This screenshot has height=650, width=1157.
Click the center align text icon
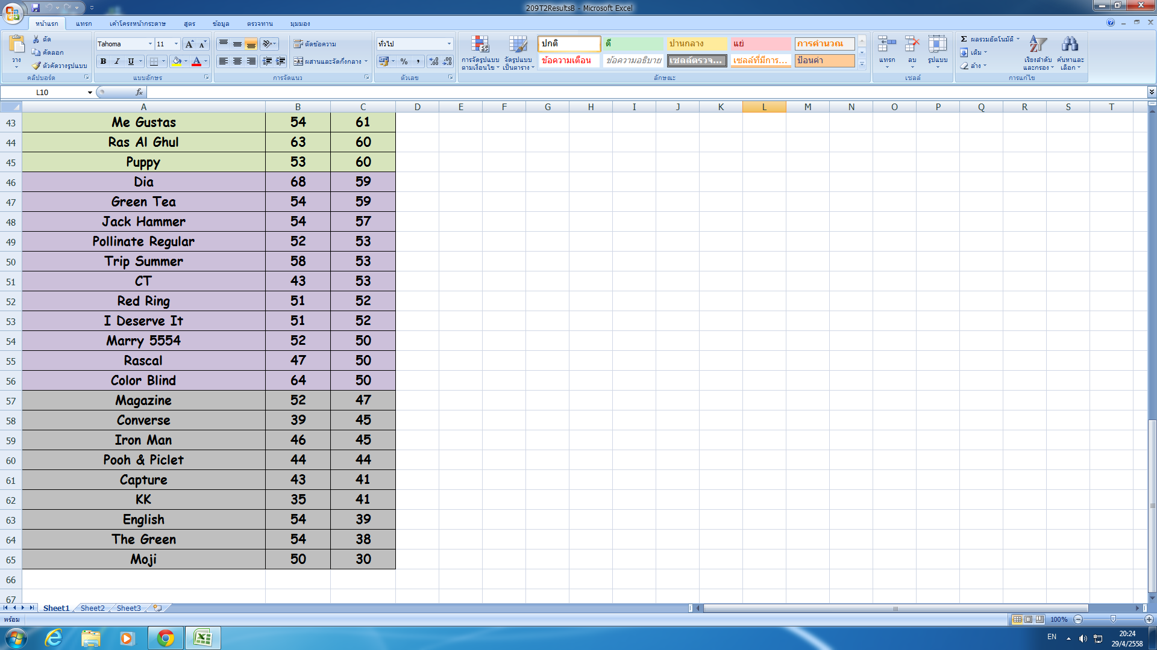(237, 61)
